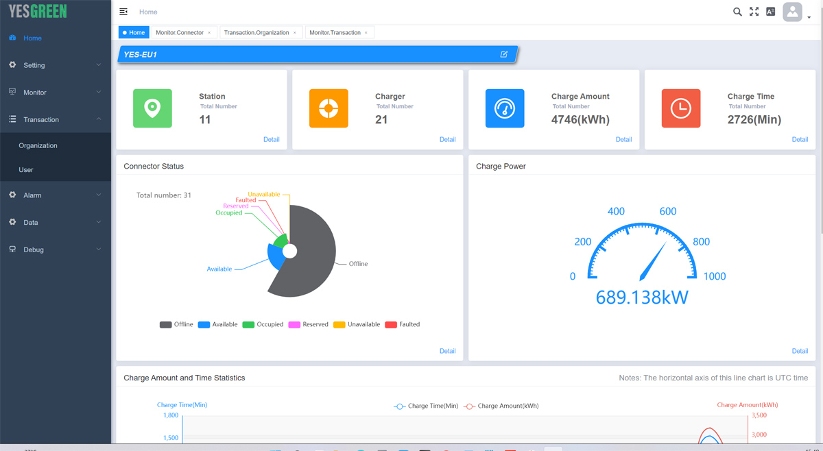The image size is (823, 451).
Task: Toggle fullscreen mode icon
Action: 754,12
